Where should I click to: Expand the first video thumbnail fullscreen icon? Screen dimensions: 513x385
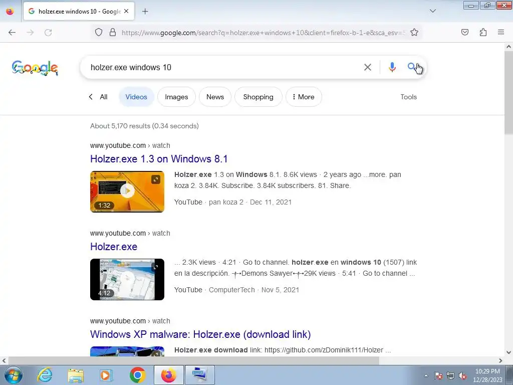click(156, 179)
